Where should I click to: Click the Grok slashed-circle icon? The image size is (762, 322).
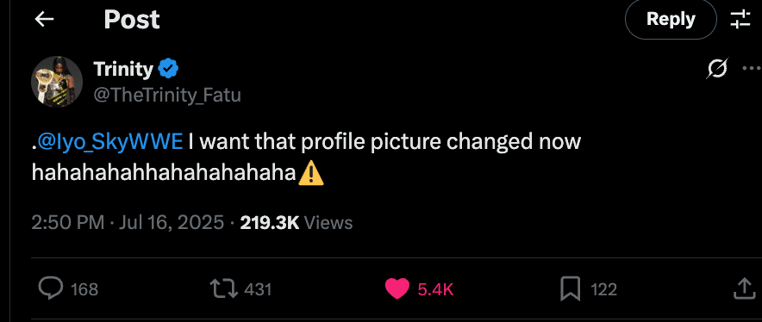(717, 69)
